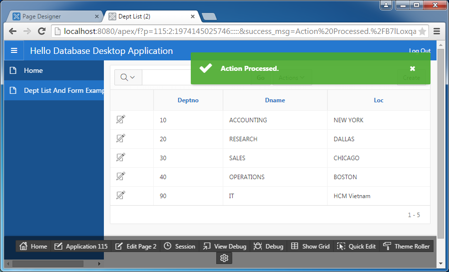Close the Action Processed success message
The height and width of the screenshot is (272, 449).
click(413, 68)
